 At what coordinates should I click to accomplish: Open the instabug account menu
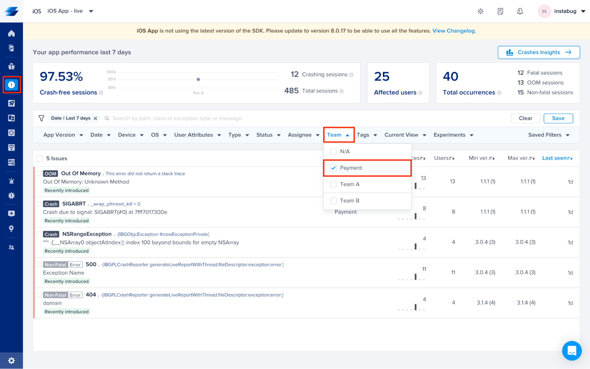coord(562,11)
